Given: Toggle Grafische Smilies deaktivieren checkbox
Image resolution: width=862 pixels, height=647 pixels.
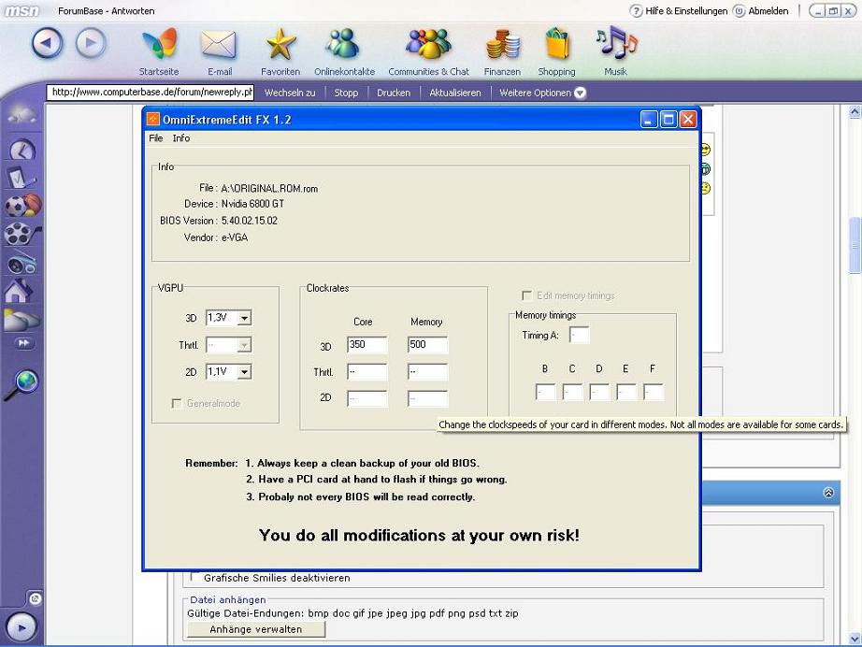Looking at the screenshot, I should [194, 577].
